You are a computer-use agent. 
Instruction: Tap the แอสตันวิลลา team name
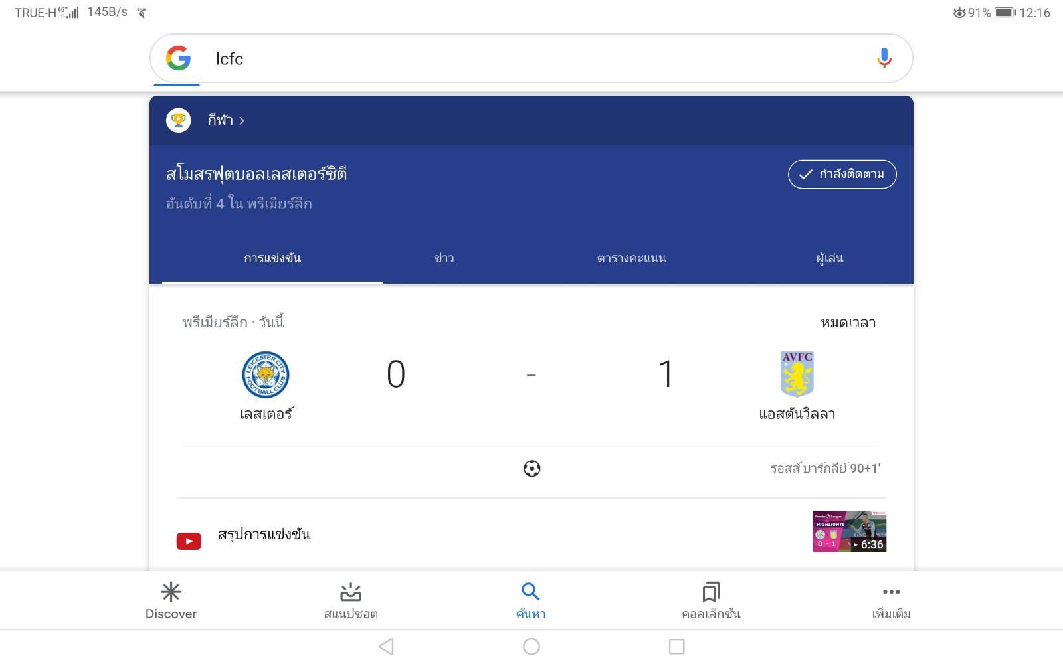(797, 414)
